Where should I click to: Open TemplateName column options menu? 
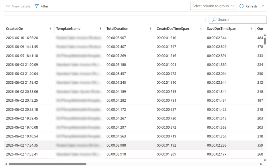point(100,29)
